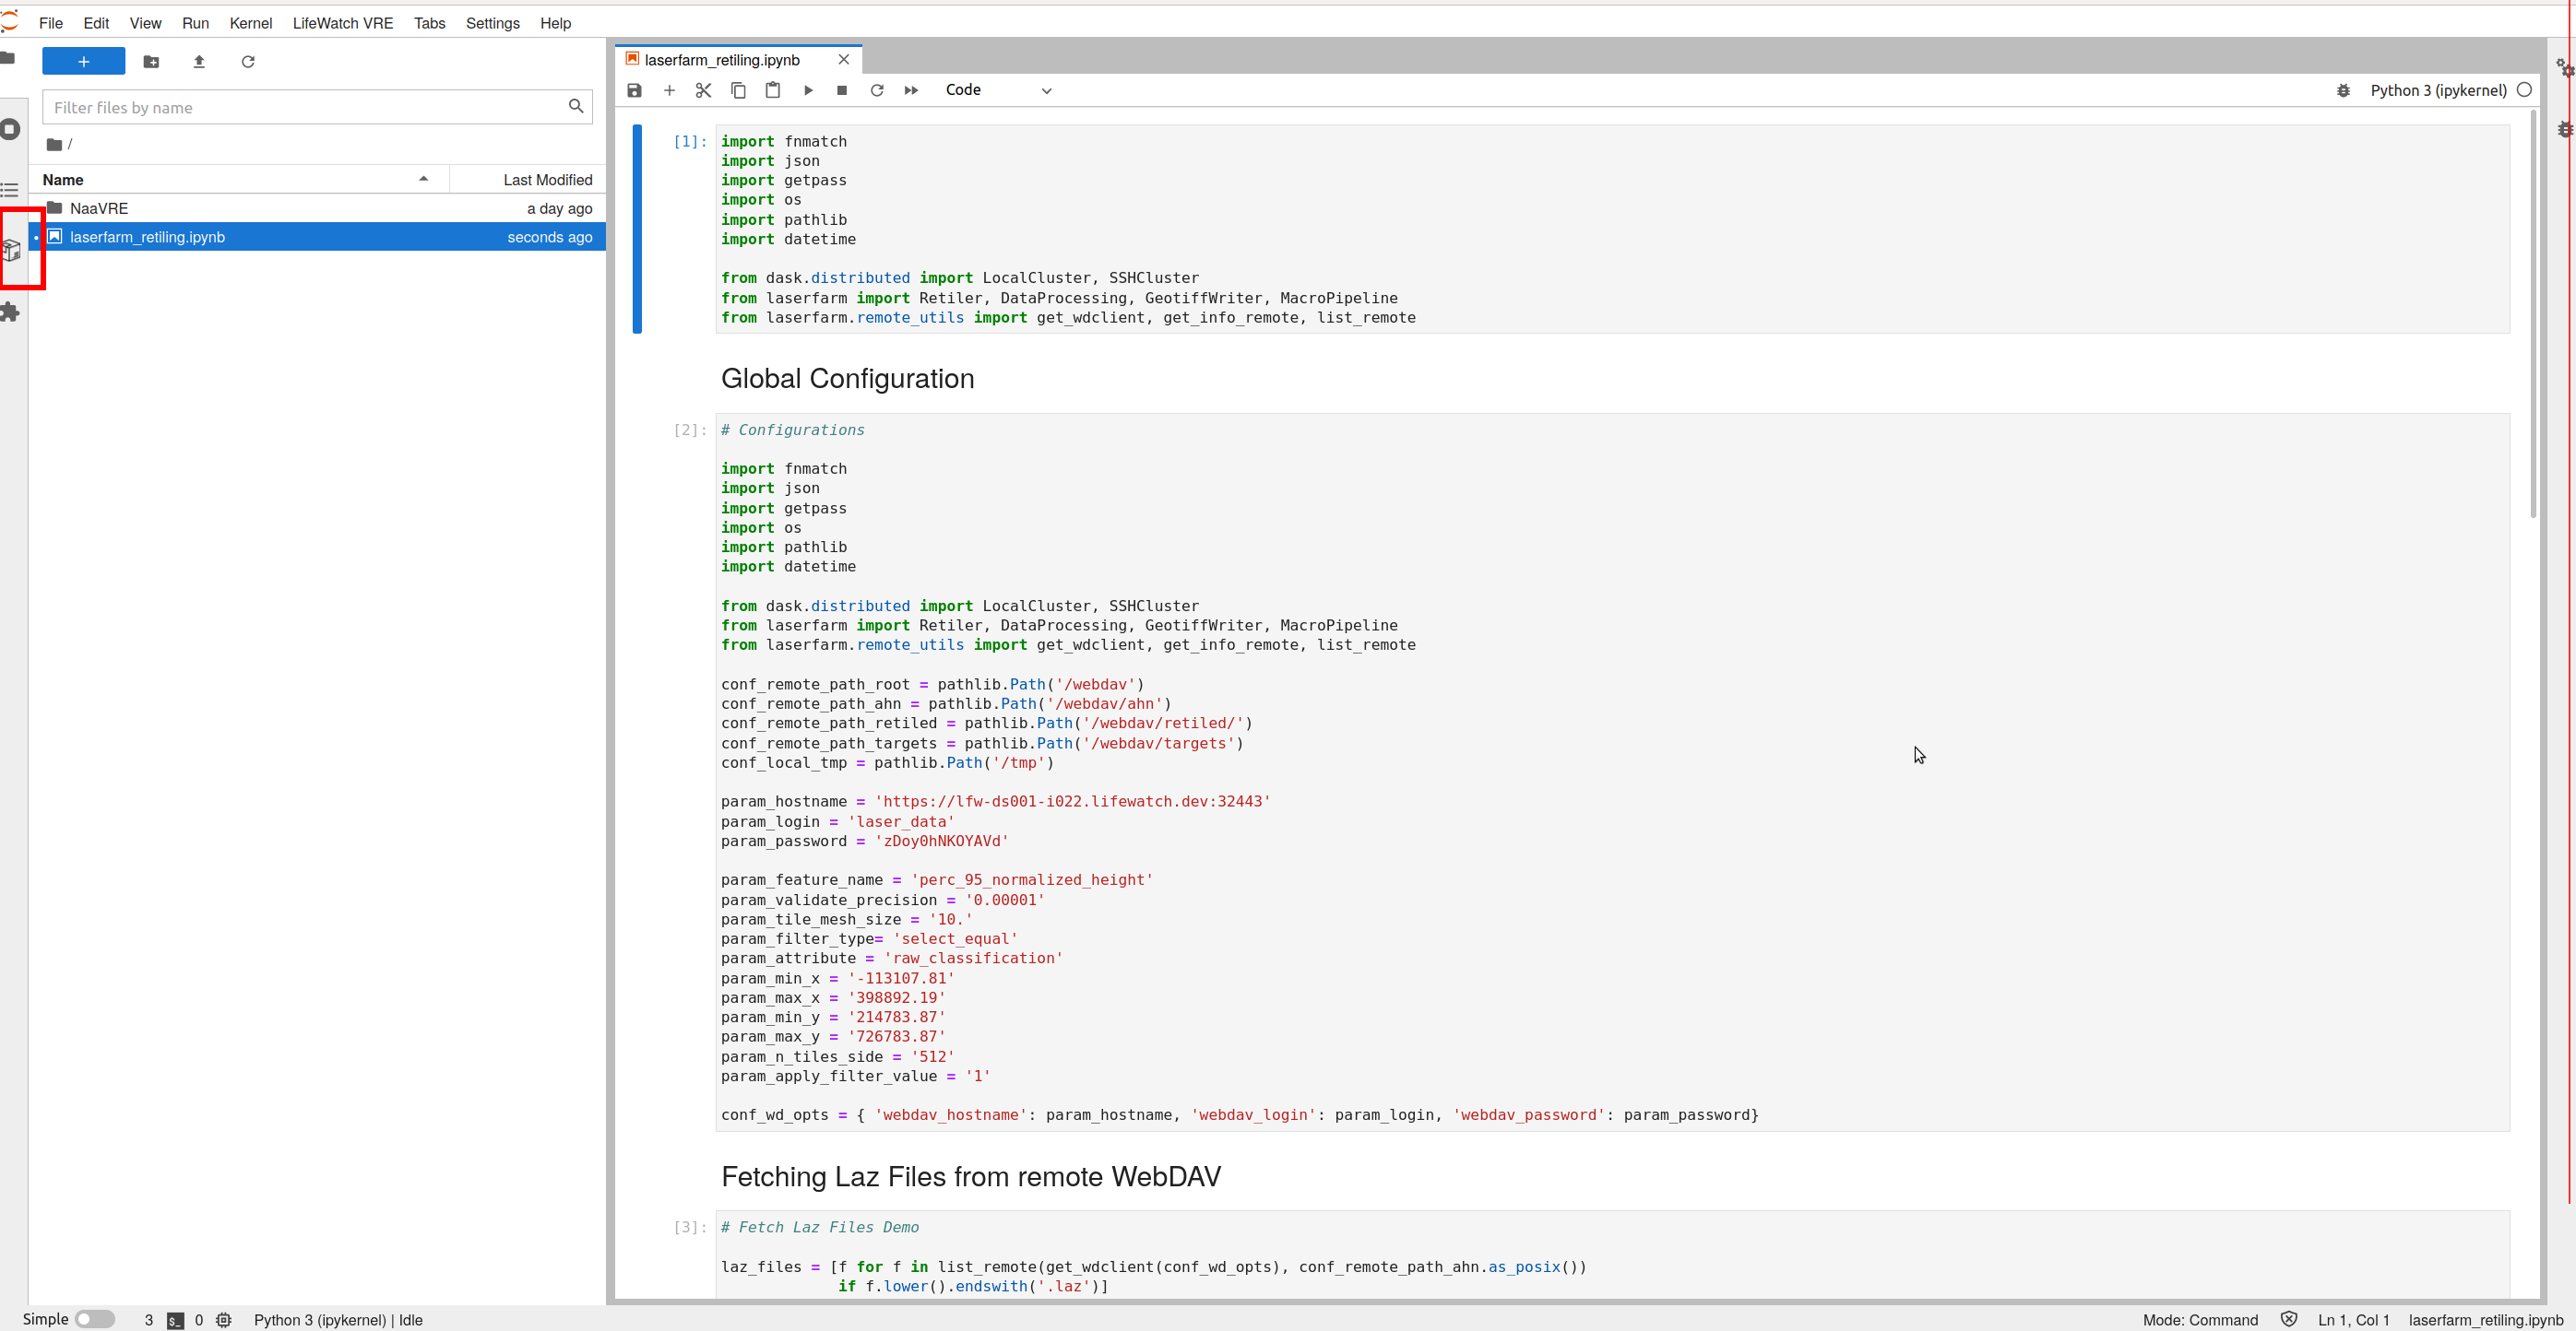Image resolution: width=2576 pixels, height=1331 pixels.
Task: Interrupt the running kernel
Action: tap(841, 90)
